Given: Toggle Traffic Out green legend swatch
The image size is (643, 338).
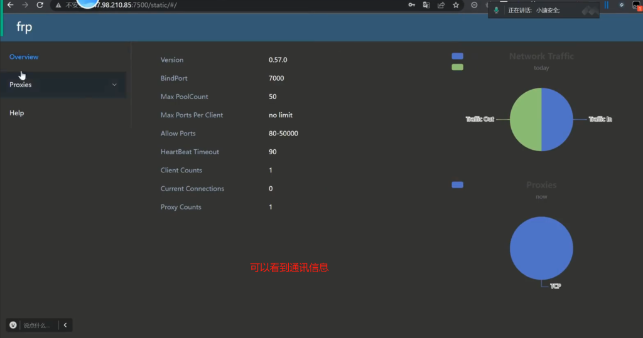Looking at the screenshot, I should coord(457,67).
